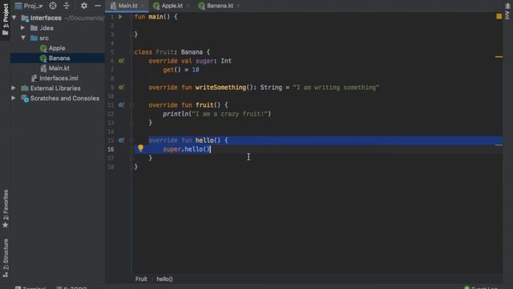513x289 pixels.
Task: Click the Interfaces.iml file icon
Action: point(34,79)
